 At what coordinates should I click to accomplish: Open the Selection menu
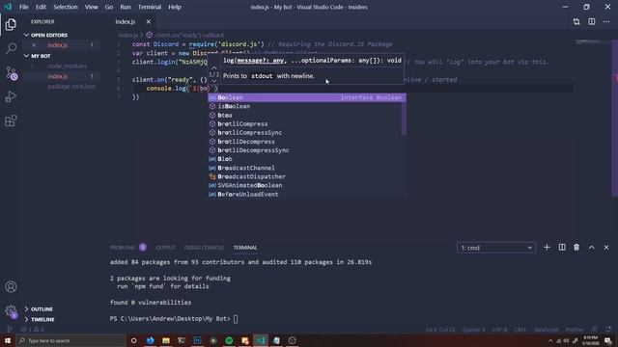tap(66, 7)
